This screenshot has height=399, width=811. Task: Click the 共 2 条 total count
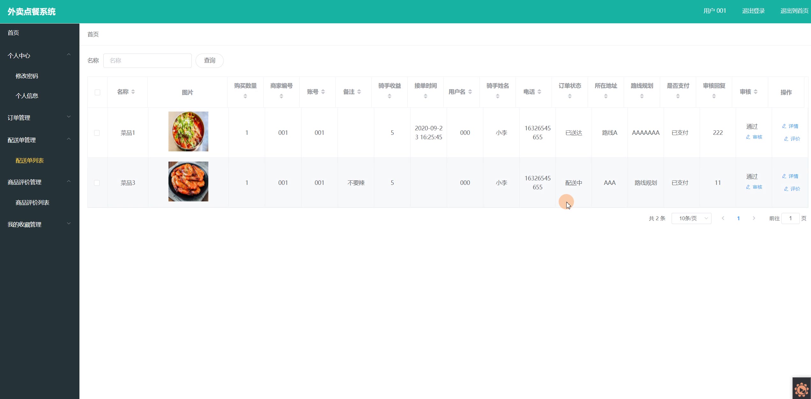point(657,218)
